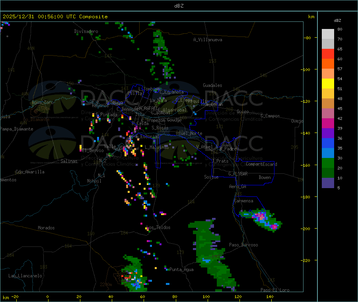Click the 'Carmensa' location label
This screenshot has width=358, height=302.
243,201
